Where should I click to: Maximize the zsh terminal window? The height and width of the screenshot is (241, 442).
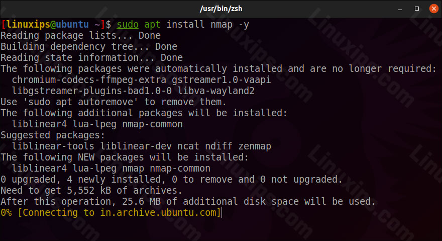click(x=416, y=9)
